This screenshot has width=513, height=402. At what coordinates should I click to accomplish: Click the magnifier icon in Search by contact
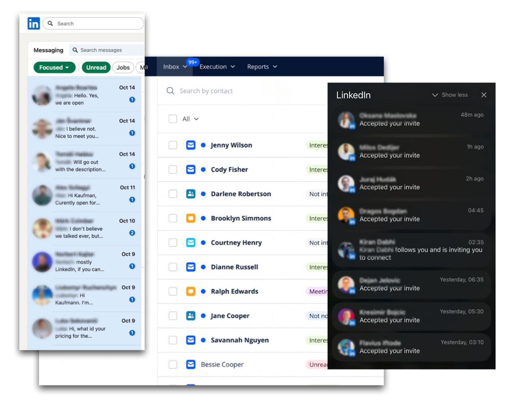(170, 91)
